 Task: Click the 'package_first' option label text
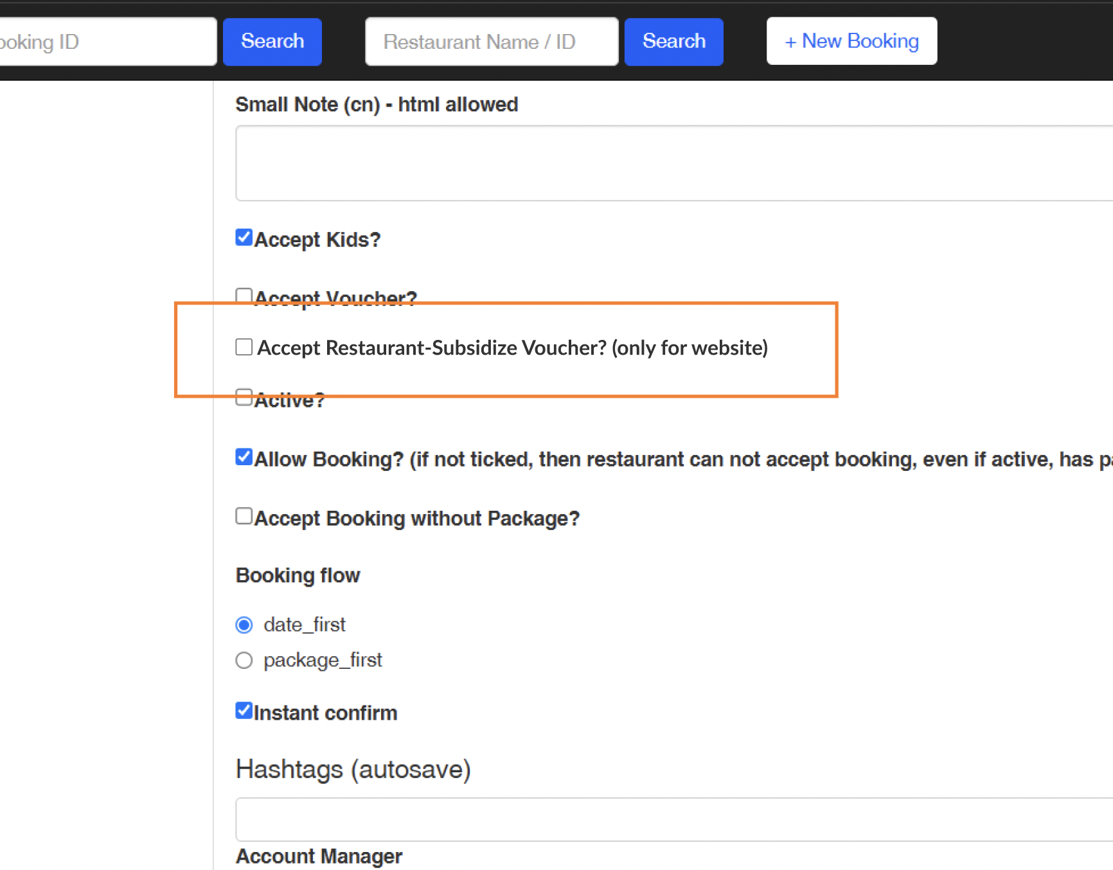323,660
